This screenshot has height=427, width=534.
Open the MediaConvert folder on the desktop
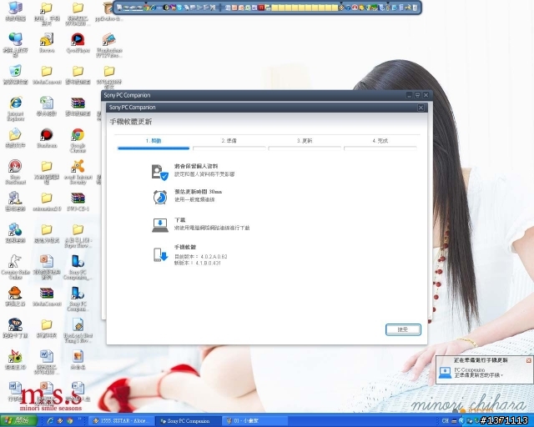(47, 75)
